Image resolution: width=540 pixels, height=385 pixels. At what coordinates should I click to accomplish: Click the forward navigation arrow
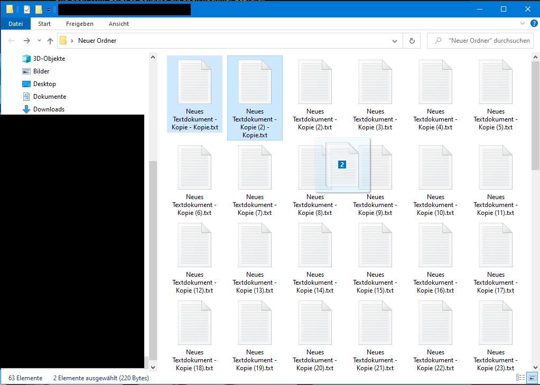[26, 41]
